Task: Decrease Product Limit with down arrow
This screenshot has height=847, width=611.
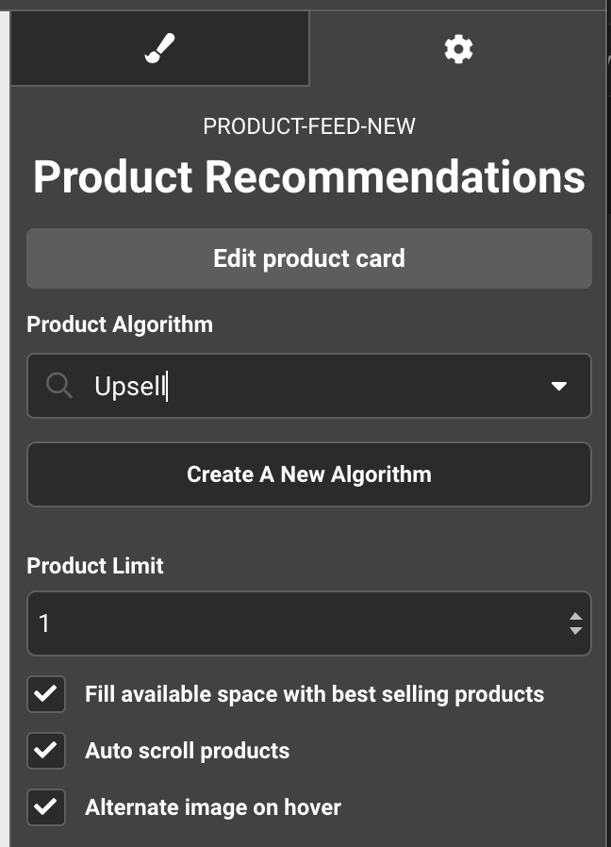Action: (575, 630)
